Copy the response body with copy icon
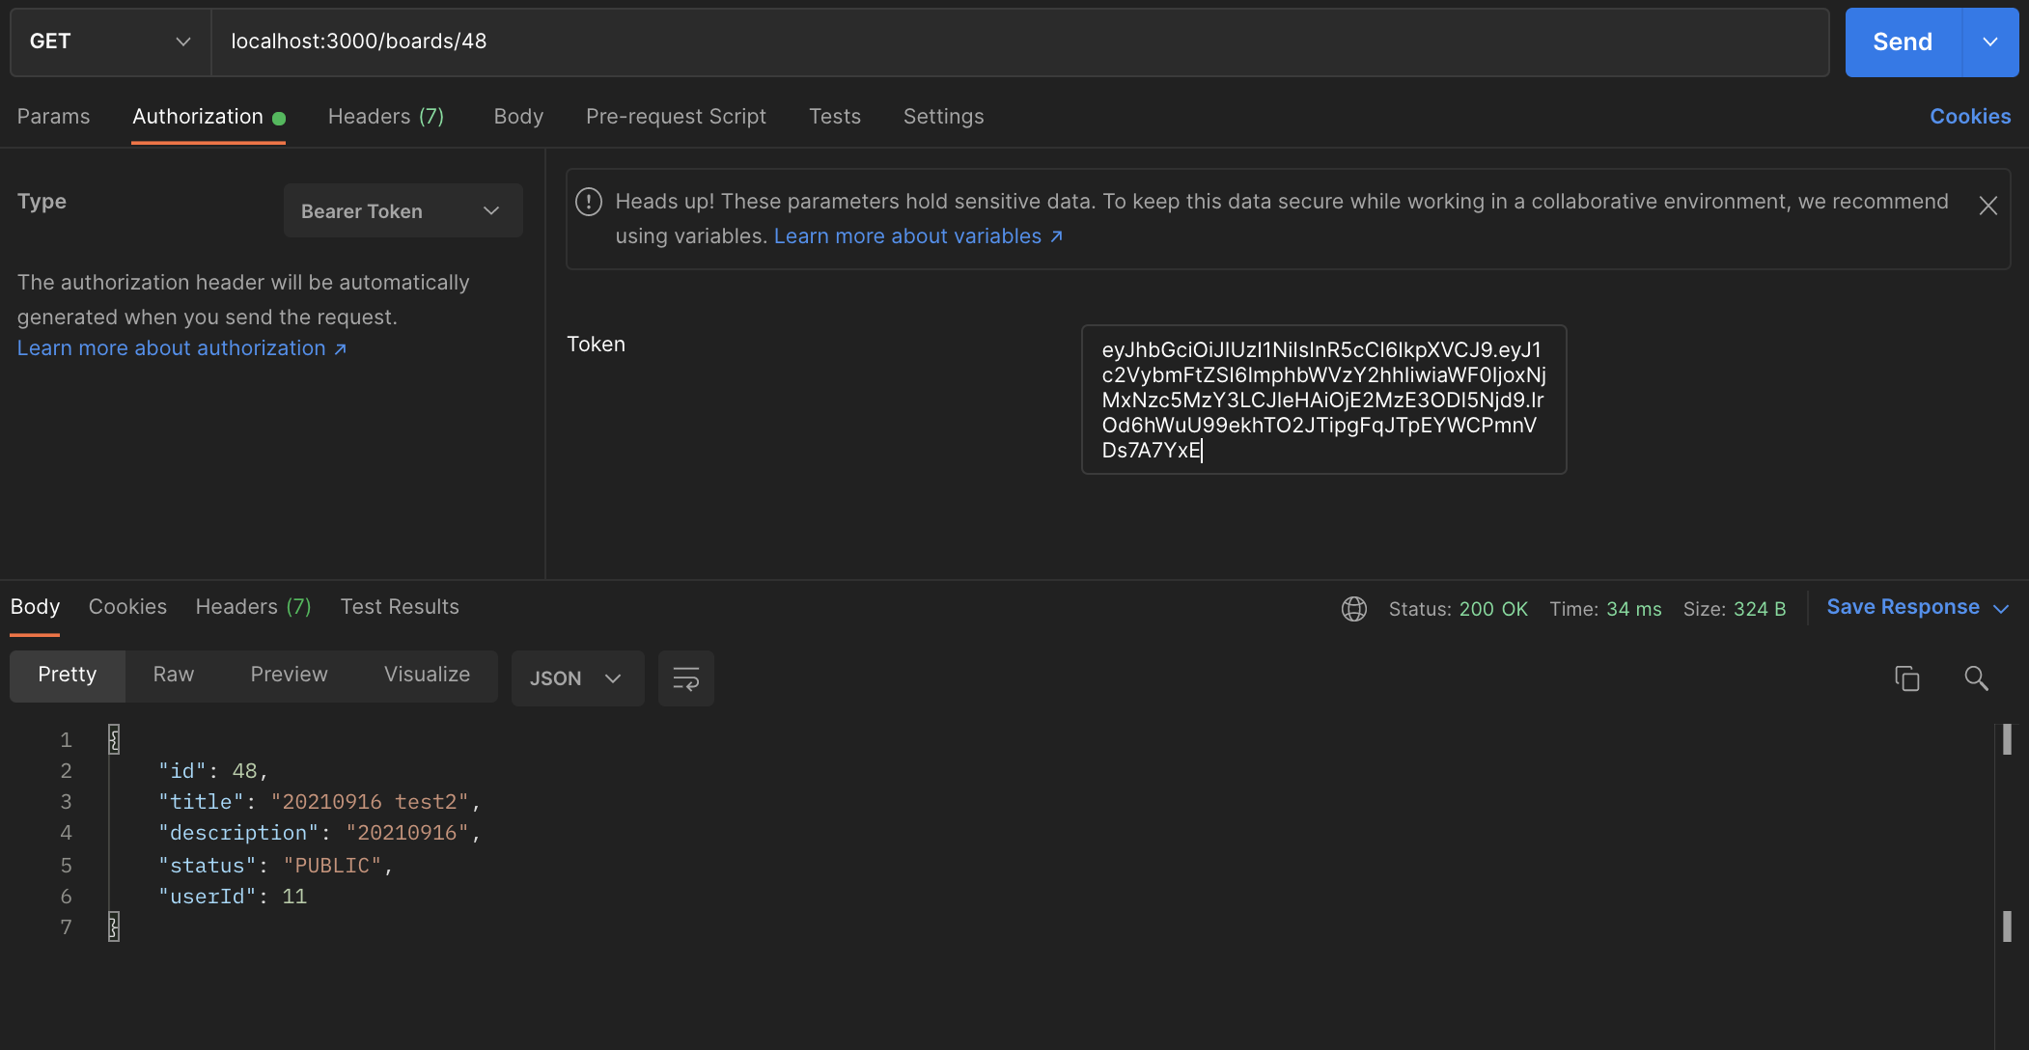 1906,678
